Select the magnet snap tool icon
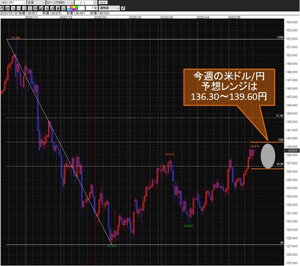Image resolution: width=300 pixels, height=266 pixels. coord(2,8)
